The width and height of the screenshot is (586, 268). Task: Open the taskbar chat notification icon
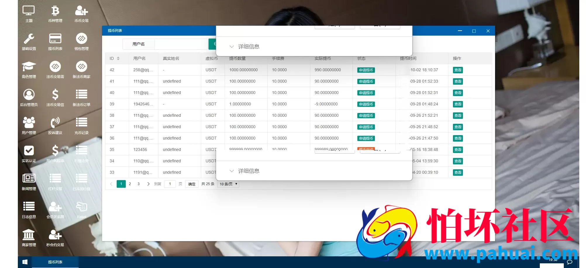(x=570, y=262)
